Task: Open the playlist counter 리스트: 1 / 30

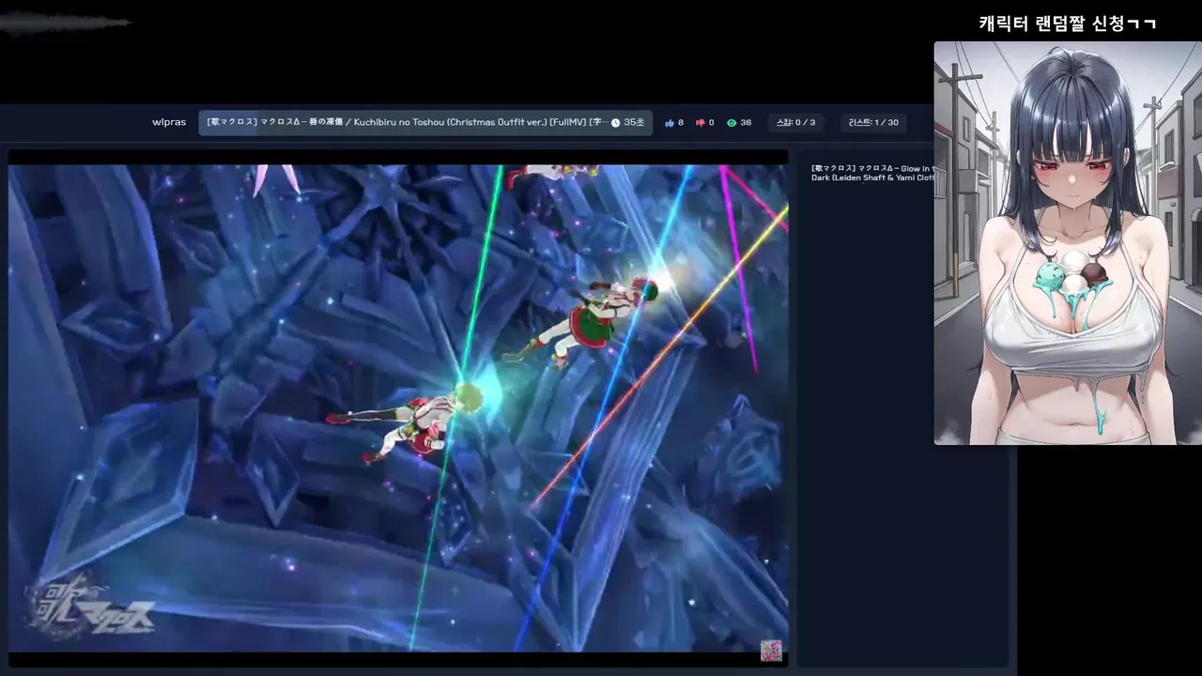Action: click(873, 123)
